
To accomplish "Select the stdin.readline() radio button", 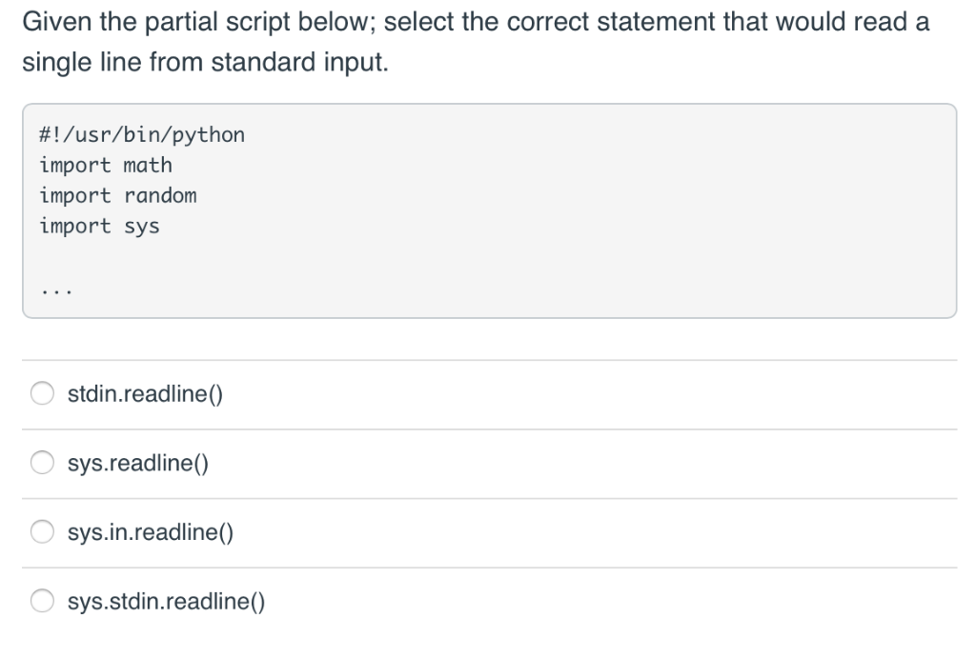I will pos(42,393).
